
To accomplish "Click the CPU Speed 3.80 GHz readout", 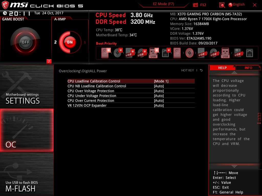I will point(124,15).
